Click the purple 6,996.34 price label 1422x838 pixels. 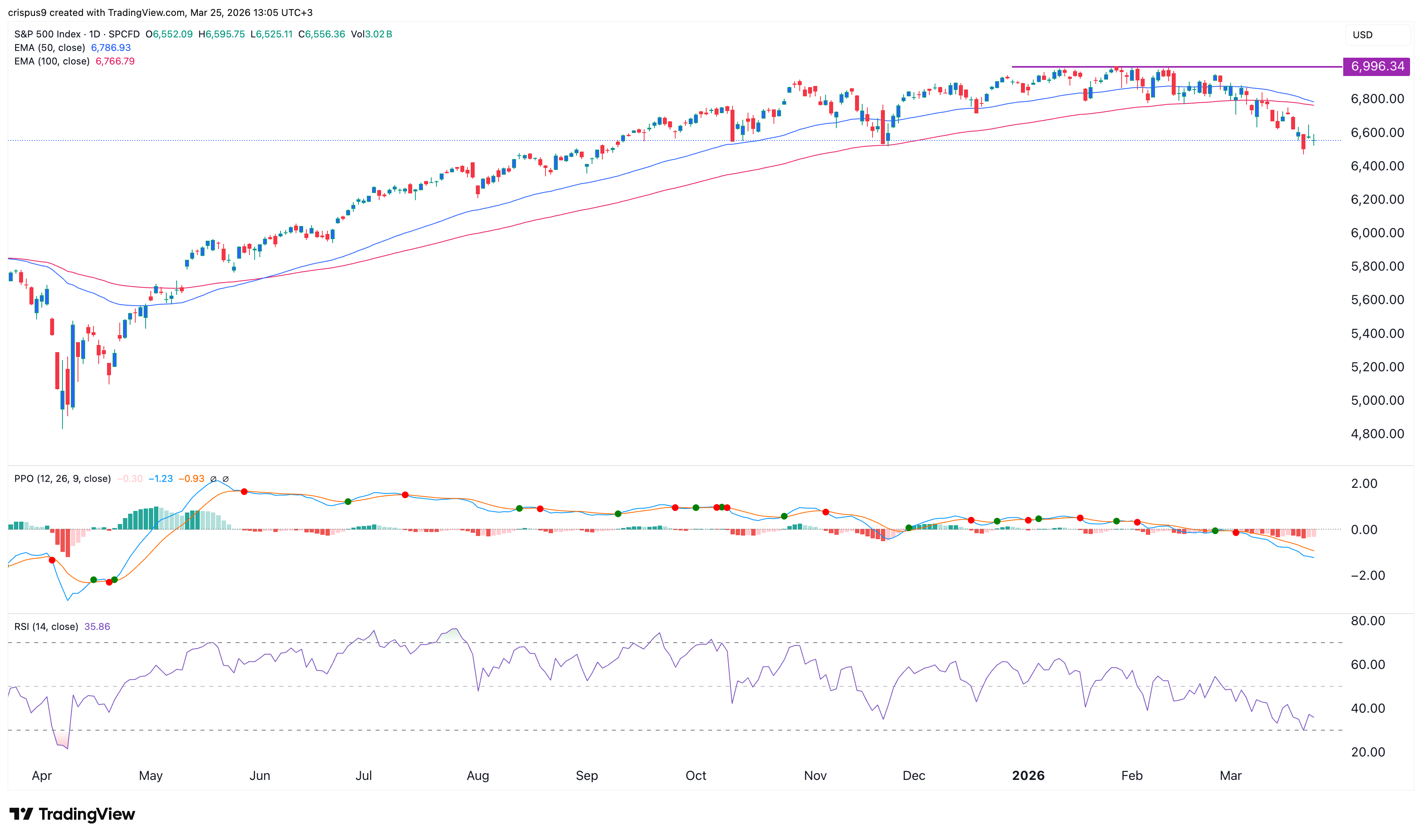[x=1377, y=66]
